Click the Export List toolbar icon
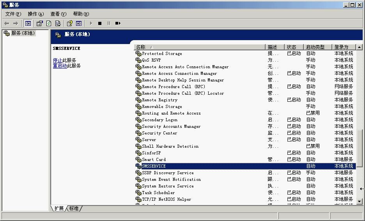Image resolution: width=365 pixels, height=221 pixels. click(x=58, y=23)
